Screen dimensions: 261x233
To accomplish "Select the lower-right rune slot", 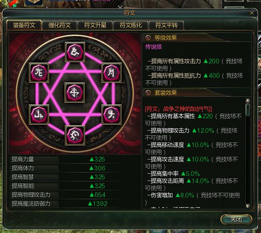I will [111, 115].
